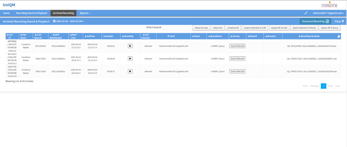The height and width of the screenshot is (147, 347).
Task: Expand the Reports menu
Action: click(x=85, y=13)
